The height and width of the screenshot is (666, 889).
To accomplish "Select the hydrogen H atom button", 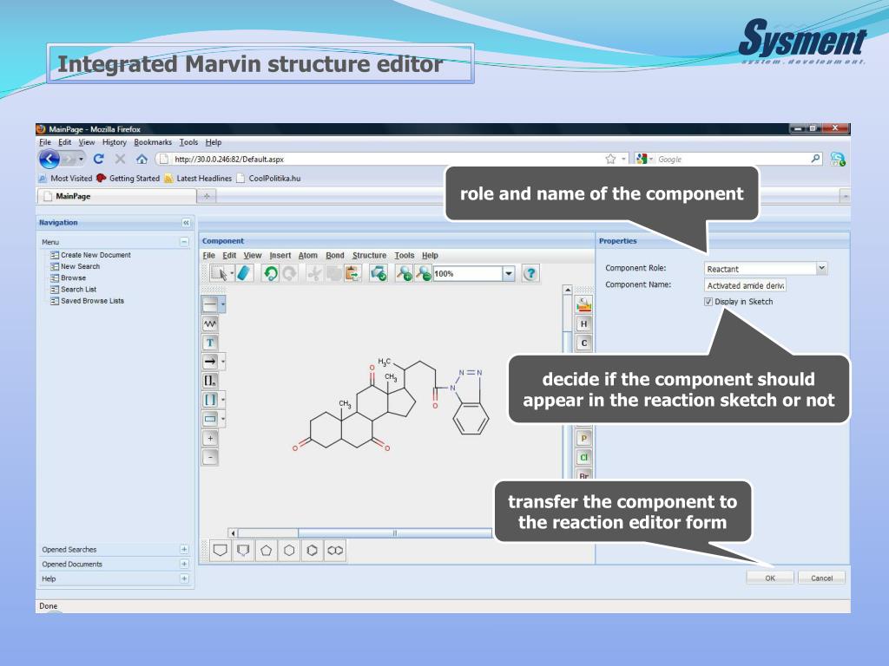I will point(584,324).
